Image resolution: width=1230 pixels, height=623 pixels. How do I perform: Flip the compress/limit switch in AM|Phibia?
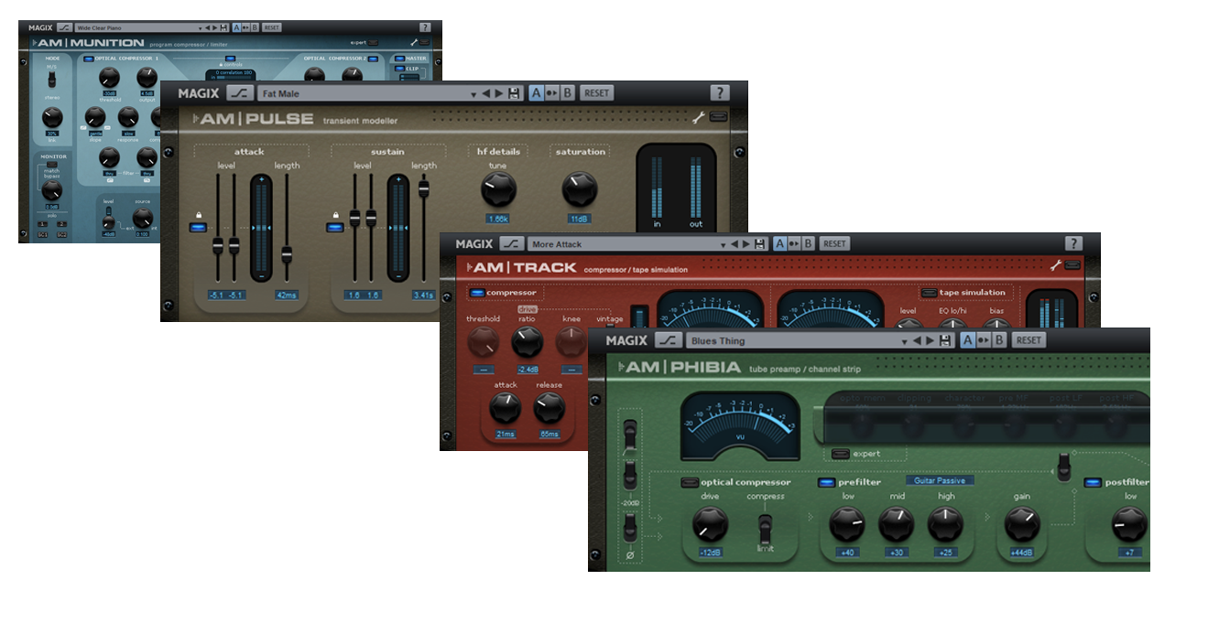[x=766, y=527]
